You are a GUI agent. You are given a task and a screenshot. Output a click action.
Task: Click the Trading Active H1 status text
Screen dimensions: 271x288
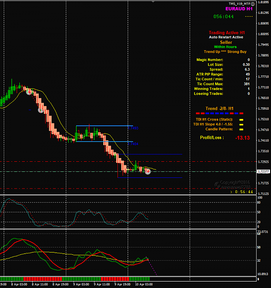(227, 33)
